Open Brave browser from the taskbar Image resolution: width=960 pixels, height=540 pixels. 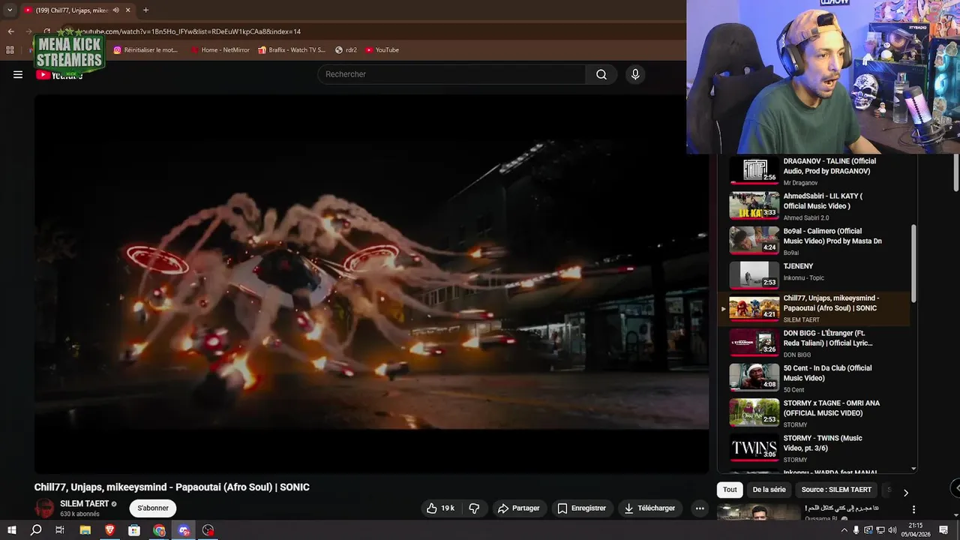[x=109, y=530]
